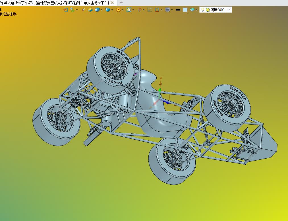Click the yellow-topped box view icon
This screenshot has width=288, height=221.
pyautogui.click(x=90, y=10)
